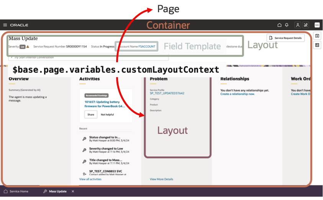Click the Create Work Order link
The height and width of the screenshot is (200, 323).
(x=300, y=94)
